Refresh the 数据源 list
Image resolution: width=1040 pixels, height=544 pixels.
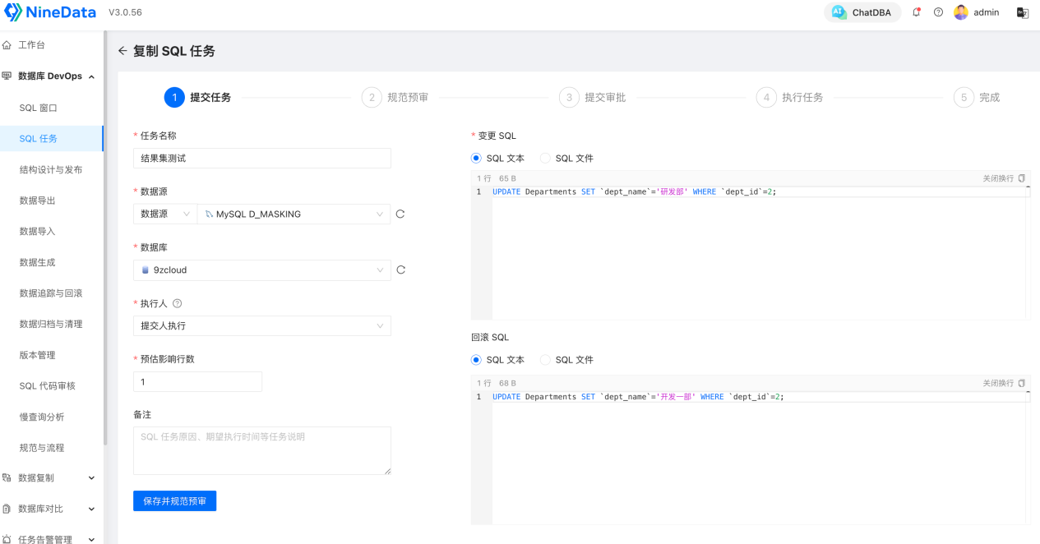click(x=400, y=214)
